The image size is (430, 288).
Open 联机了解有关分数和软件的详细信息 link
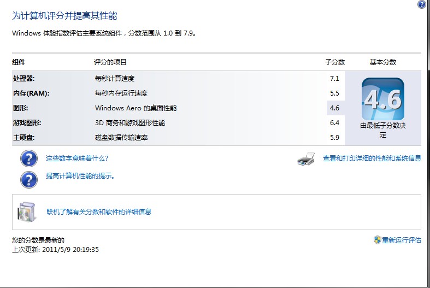[99, 211]
